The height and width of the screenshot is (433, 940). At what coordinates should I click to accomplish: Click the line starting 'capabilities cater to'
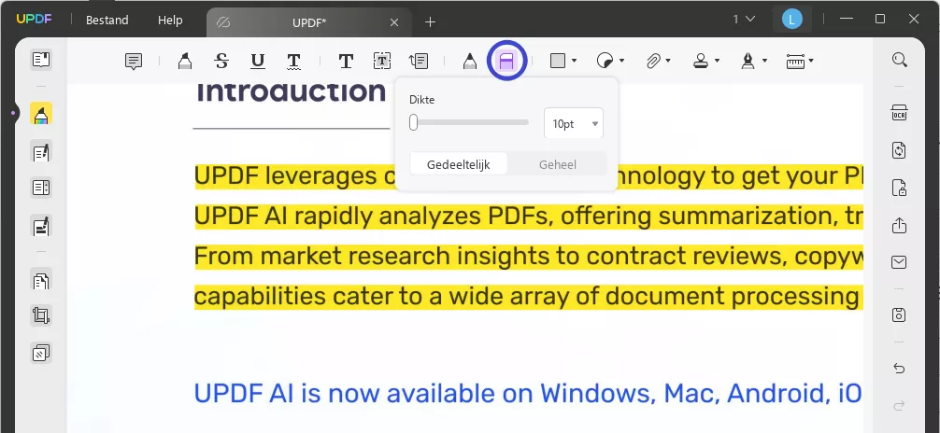[529, 297]
